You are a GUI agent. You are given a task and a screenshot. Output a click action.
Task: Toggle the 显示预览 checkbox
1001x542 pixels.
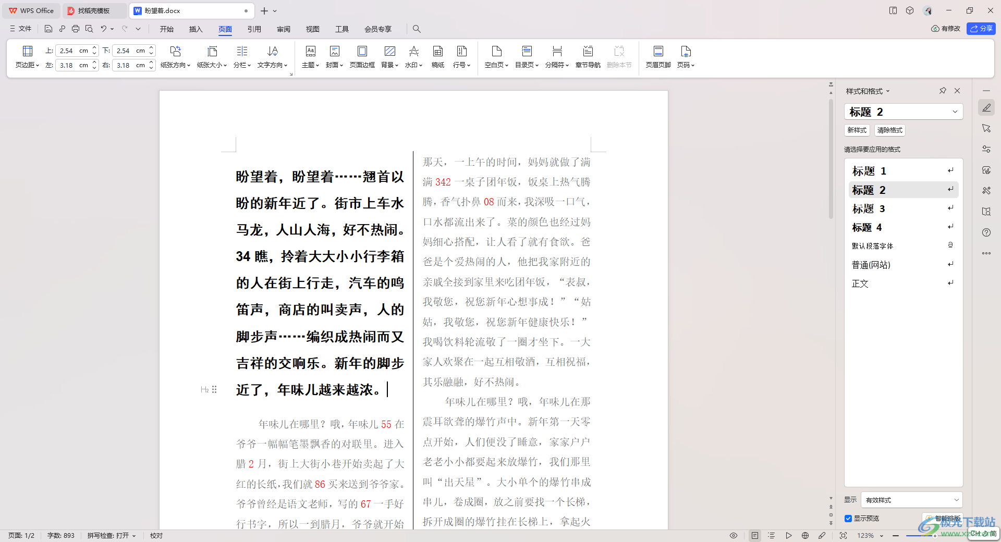(848, 519)
